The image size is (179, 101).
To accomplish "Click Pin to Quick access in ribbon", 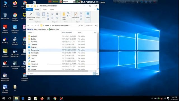I will coord(31,16).
